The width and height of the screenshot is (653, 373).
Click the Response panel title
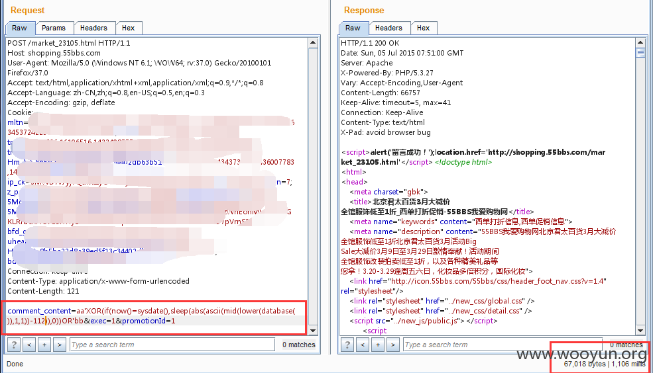click(364, 11)
